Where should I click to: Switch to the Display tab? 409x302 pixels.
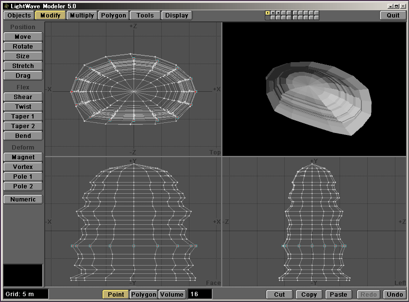[176, 15]
